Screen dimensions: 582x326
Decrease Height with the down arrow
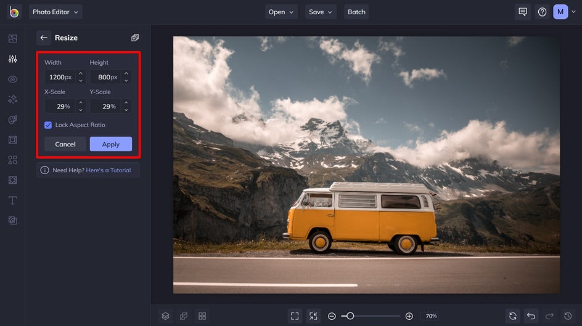[126, 81]
